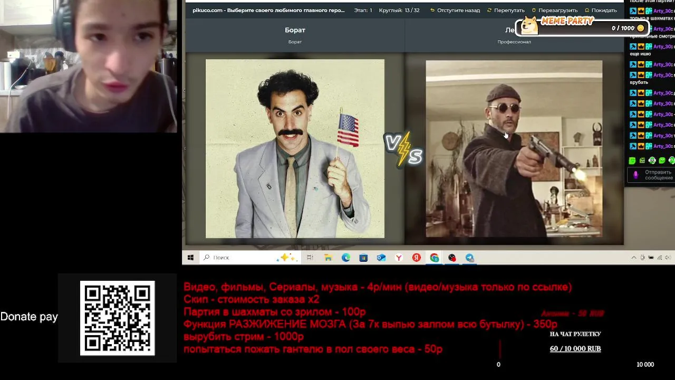Viewport: 675px width, 380px height.
Task: Click the Donate pay QR code
Action: [117, 318]
